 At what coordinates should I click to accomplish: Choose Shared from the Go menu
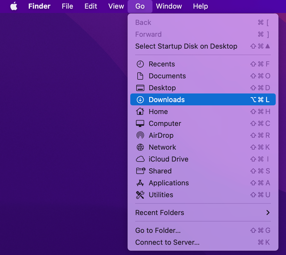point(203,171)
